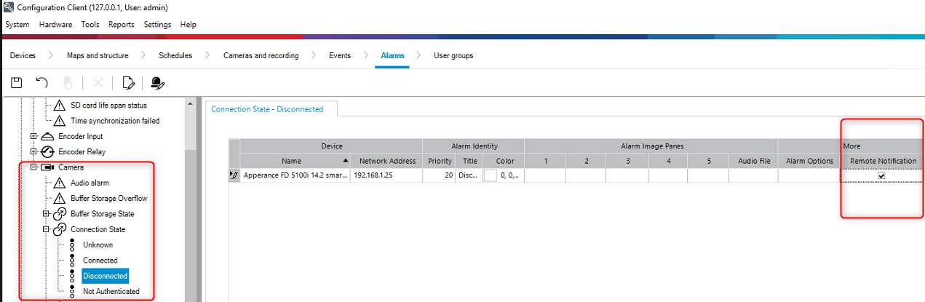Screen dimensions: 925x302
Task: Uncheck Remote Notification checkbox for the camera
Action: coord(882,175)
